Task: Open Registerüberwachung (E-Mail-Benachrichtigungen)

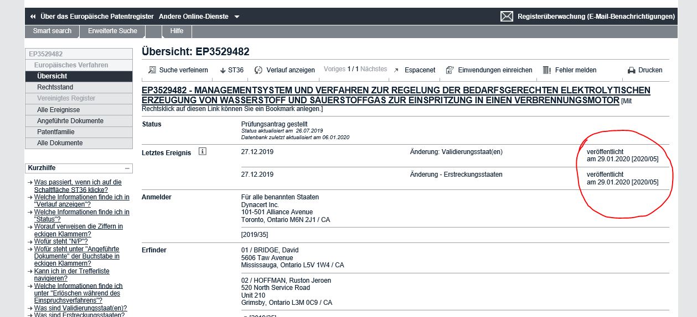Action: coord(596,17)
